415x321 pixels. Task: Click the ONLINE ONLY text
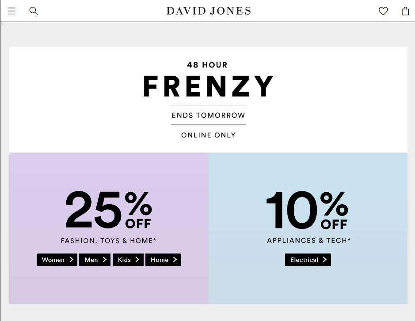coord(208,135)
